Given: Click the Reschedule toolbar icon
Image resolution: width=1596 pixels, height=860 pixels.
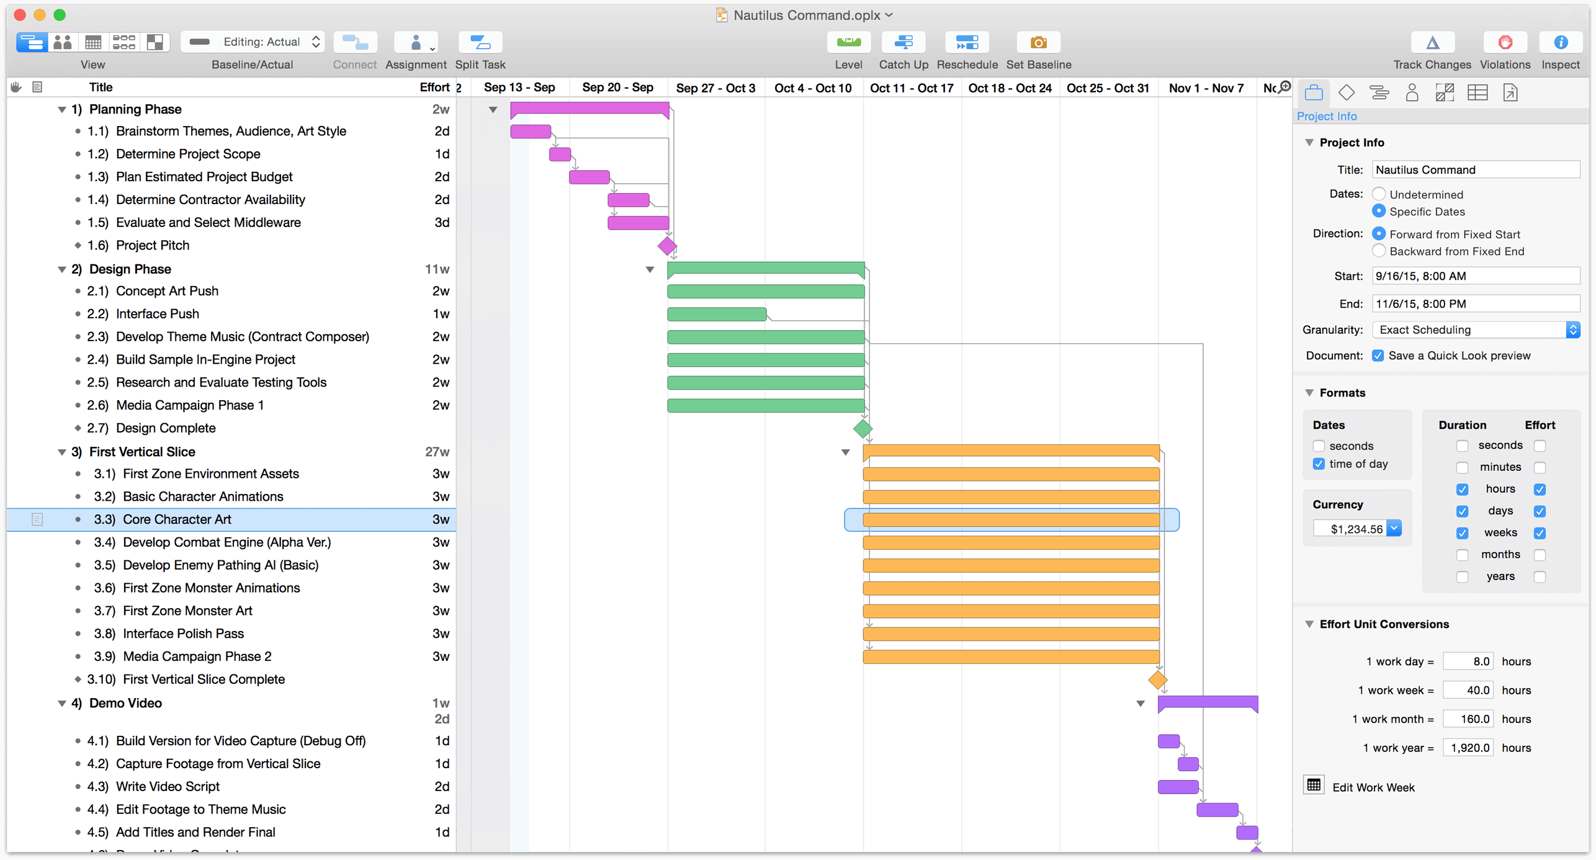Looking at the screenshot, I should coord(967,42).
